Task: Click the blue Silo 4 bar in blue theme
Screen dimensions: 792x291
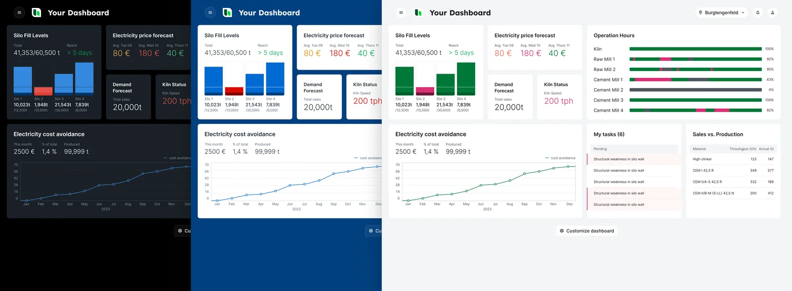Action: click(275, 79)
